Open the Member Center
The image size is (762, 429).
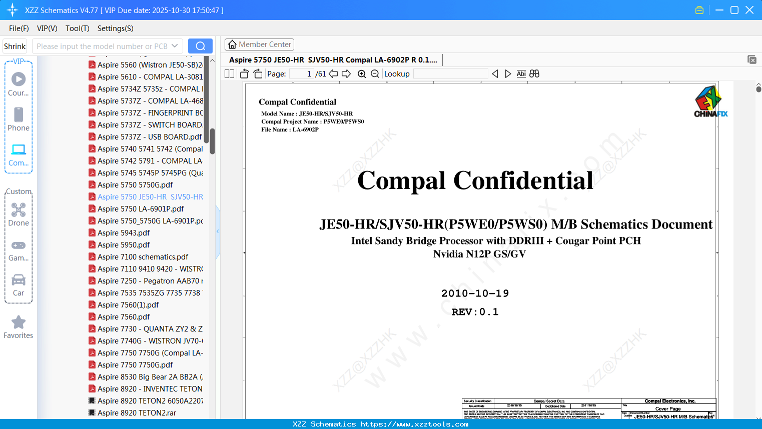(x=259, y=44)
